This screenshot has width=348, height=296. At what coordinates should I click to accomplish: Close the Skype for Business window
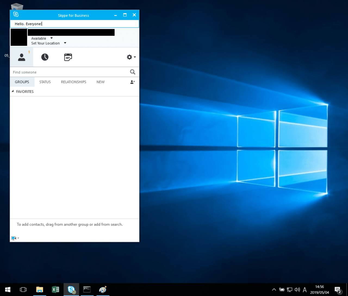134,15
